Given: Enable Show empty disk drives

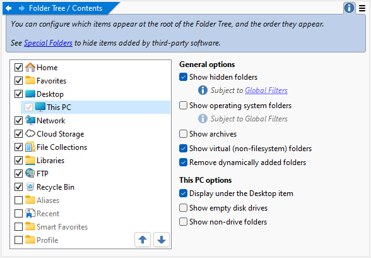Looking at the screenshot, I should tap(183, 208).
